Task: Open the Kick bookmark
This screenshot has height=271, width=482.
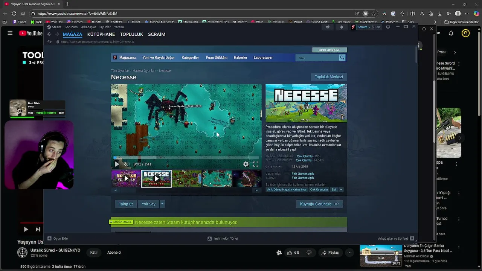Action: [36, 22]
